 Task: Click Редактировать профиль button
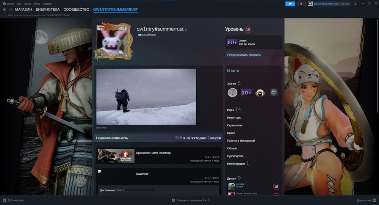(244, 55)
